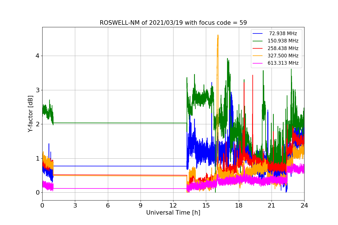Click the 'Universal Time [h]' axis label

(x=173, y=213)
